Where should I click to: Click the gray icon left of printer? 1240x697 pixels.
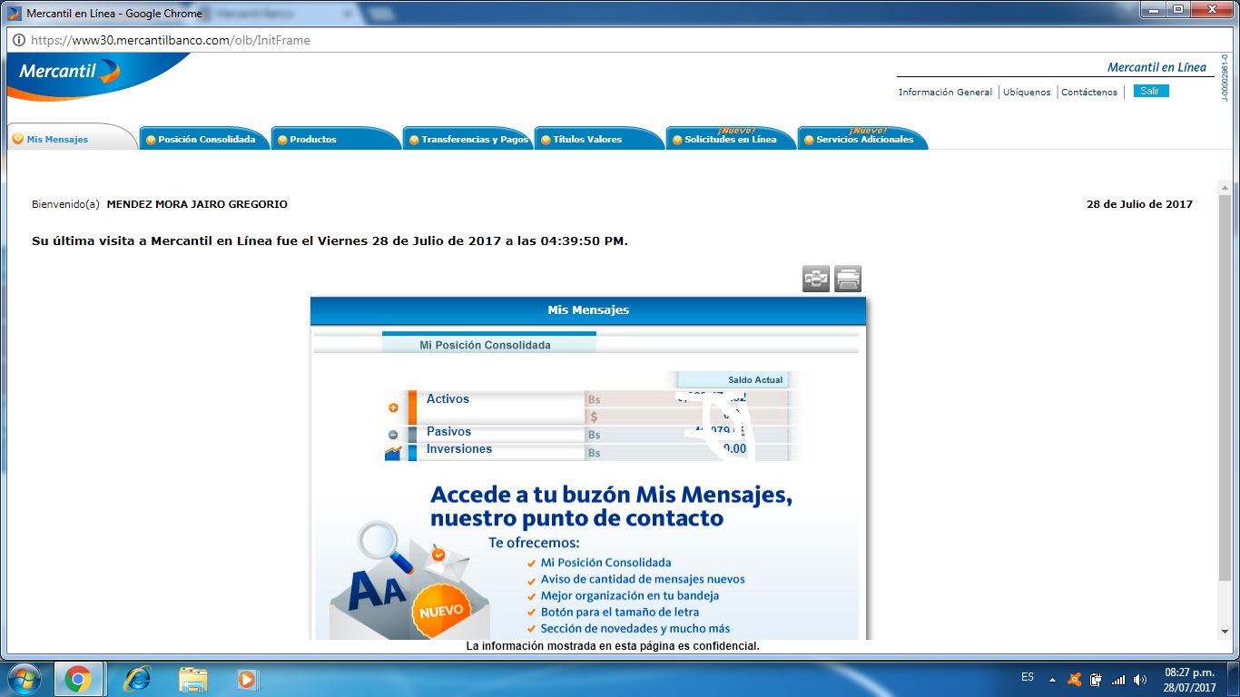pos(816,280)
